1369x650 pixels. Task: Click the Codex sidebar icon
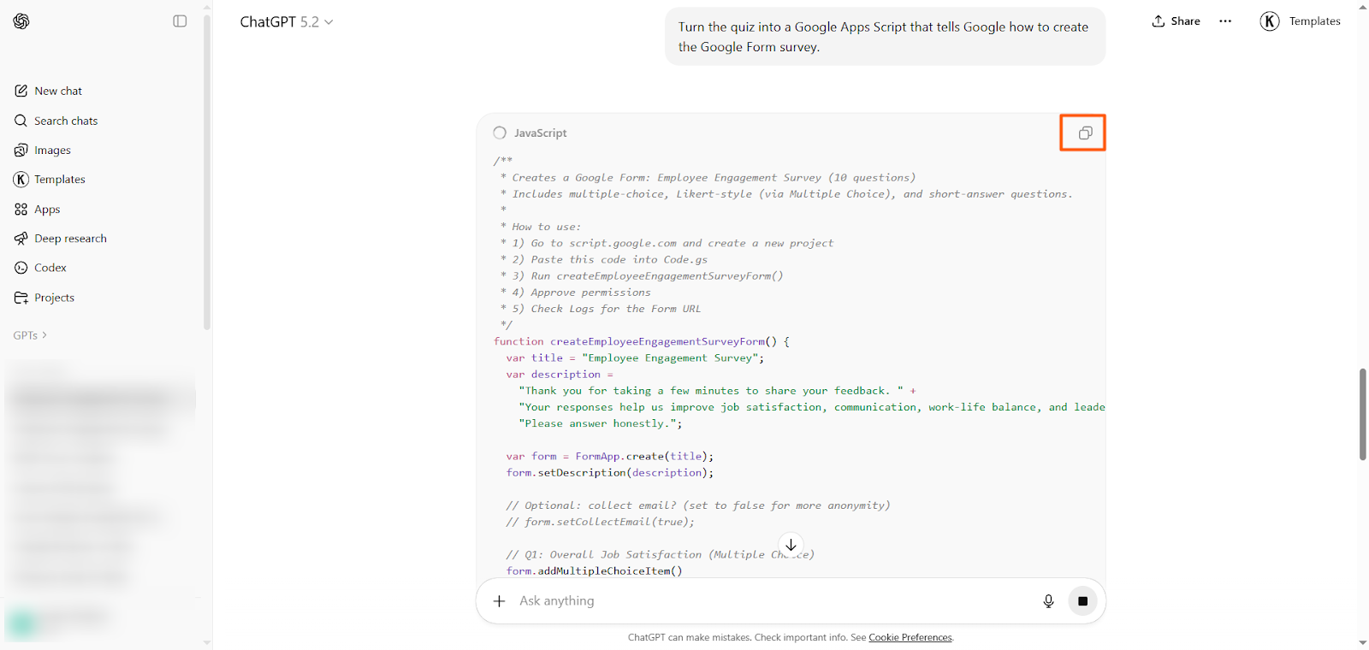21,268
